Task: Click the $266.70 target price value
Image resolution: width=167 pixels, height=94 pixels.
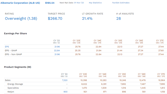Action: (55, 18)
